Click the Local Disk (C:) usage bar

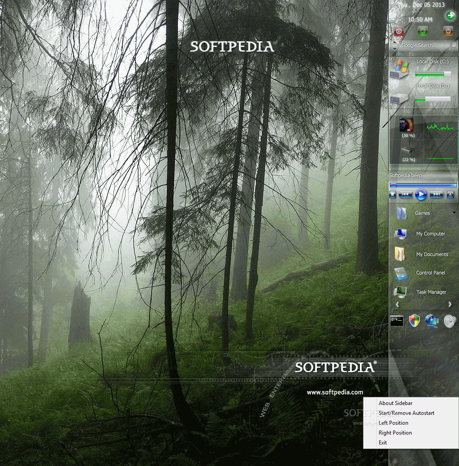pos(433,74)
